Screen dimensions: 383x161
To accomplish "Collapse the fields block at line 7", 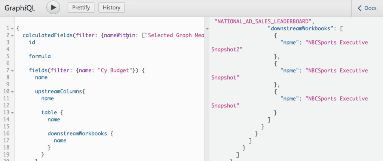I will click(12, 71).
